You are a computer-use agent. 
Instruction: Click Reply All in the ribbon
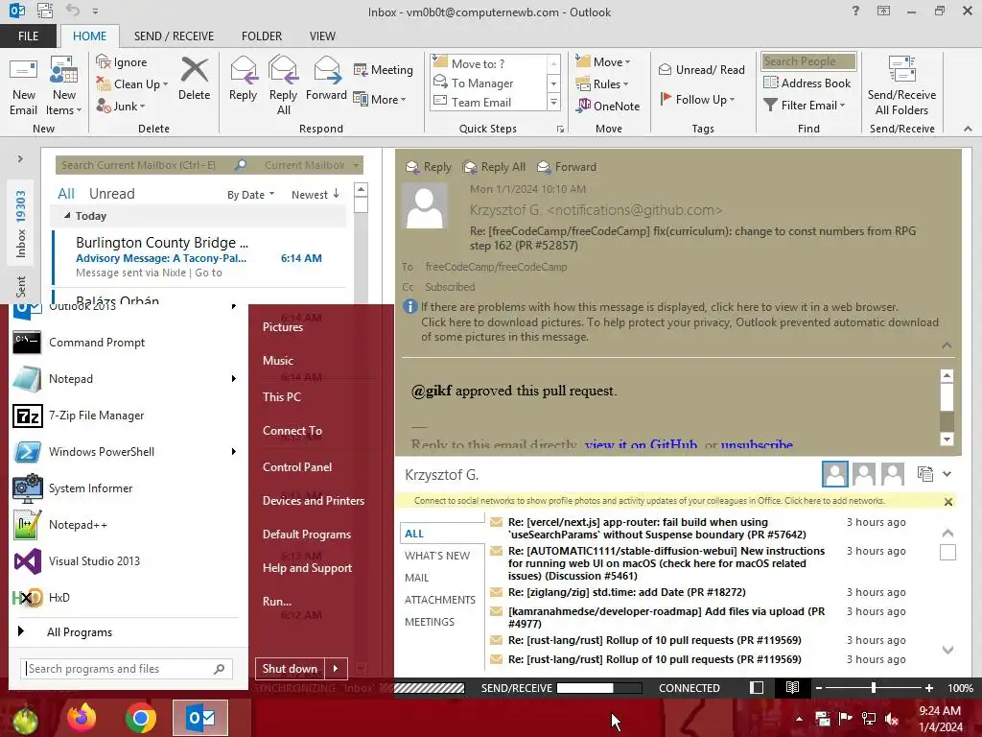pos(283,85)
